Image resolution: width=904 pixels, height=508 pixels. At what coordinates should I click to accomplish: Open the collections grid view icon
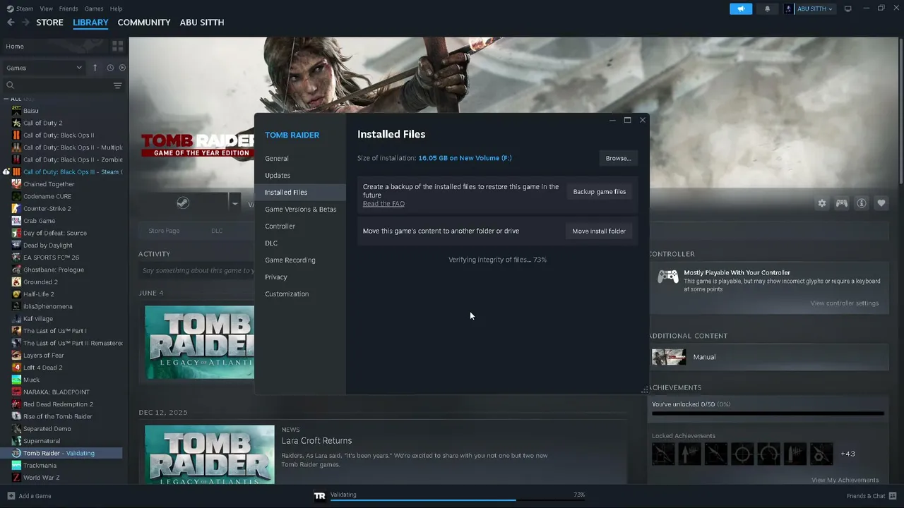(117, 46)
